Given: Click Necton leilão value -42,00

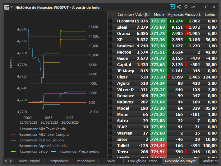Looking at the screenshot, I should coord(210,52).
